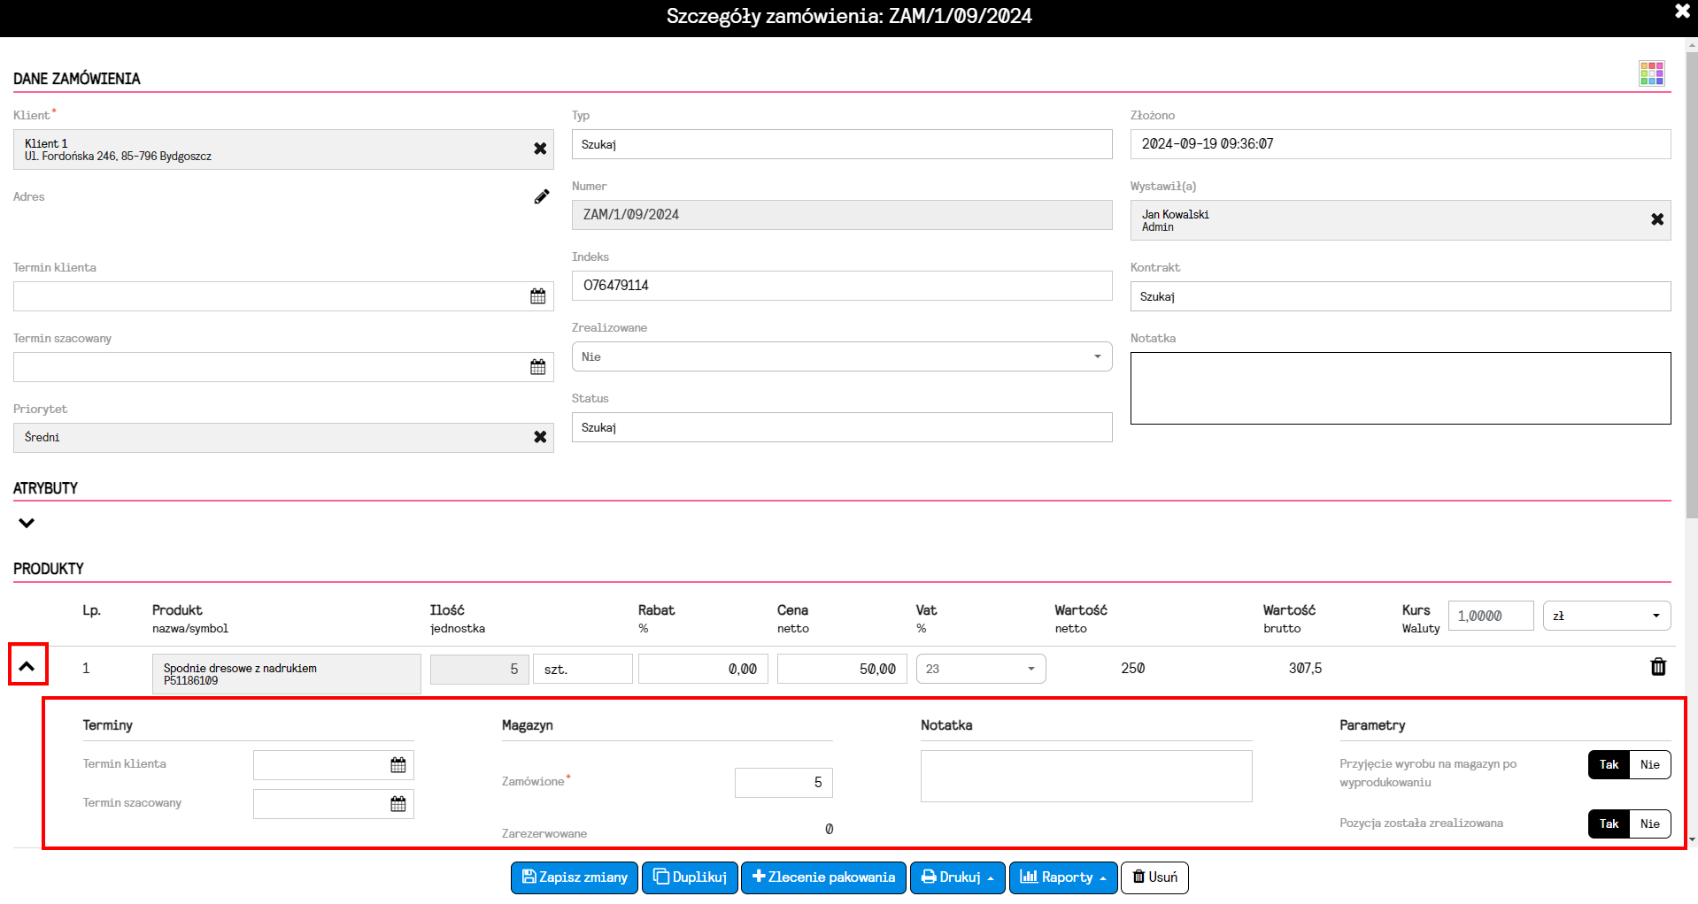Open the Vat rate dropdown

980,669
